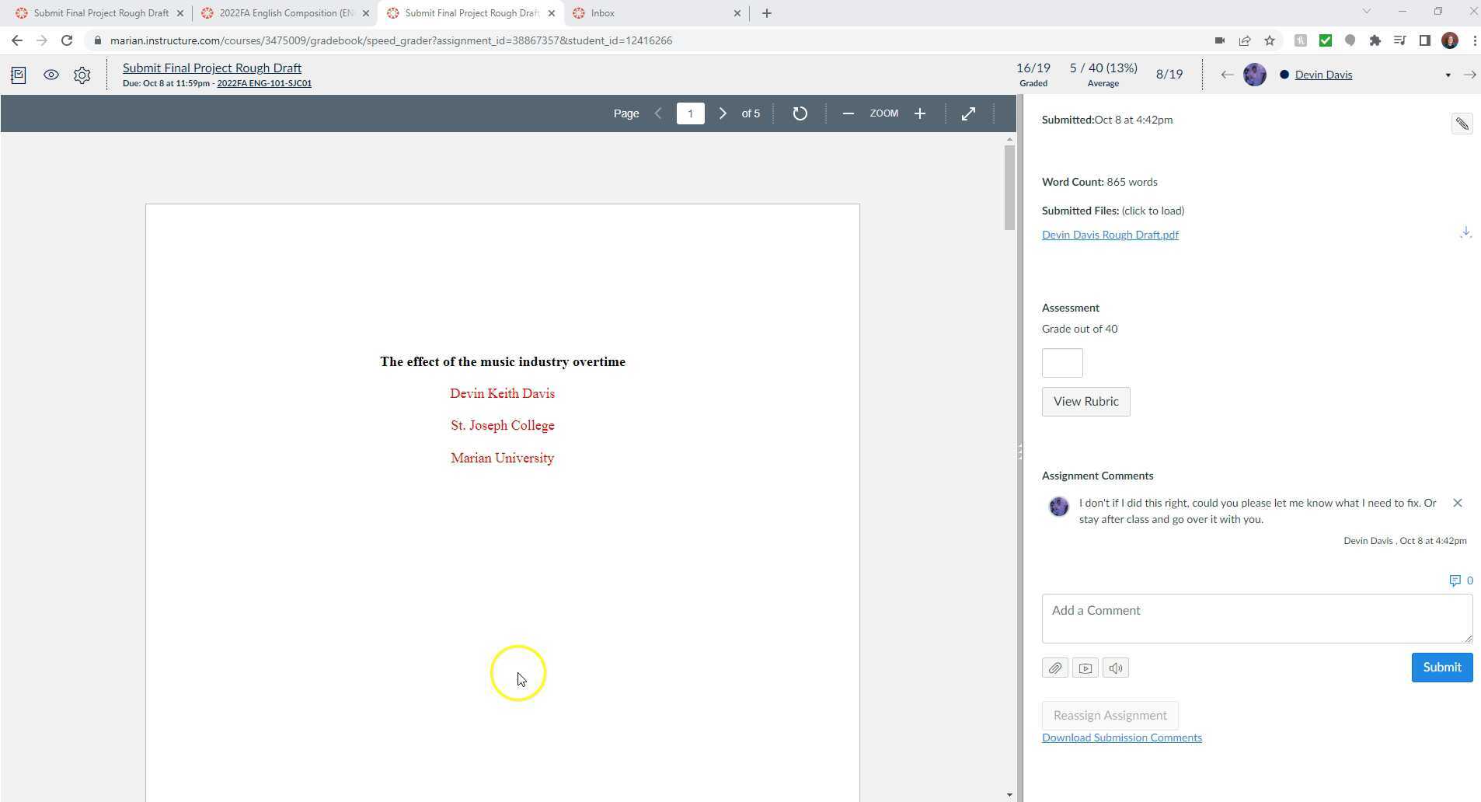Click the grade out of 40 input box
1481x802 pixels.
(1061, 363)
